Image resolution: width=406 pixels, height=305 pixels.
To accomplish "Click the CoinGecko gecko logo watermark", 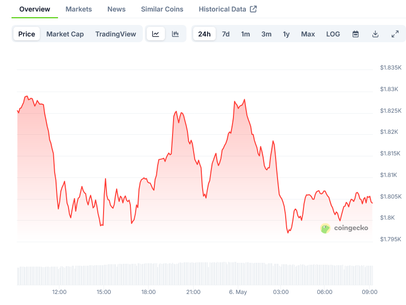I will [325, 228].
